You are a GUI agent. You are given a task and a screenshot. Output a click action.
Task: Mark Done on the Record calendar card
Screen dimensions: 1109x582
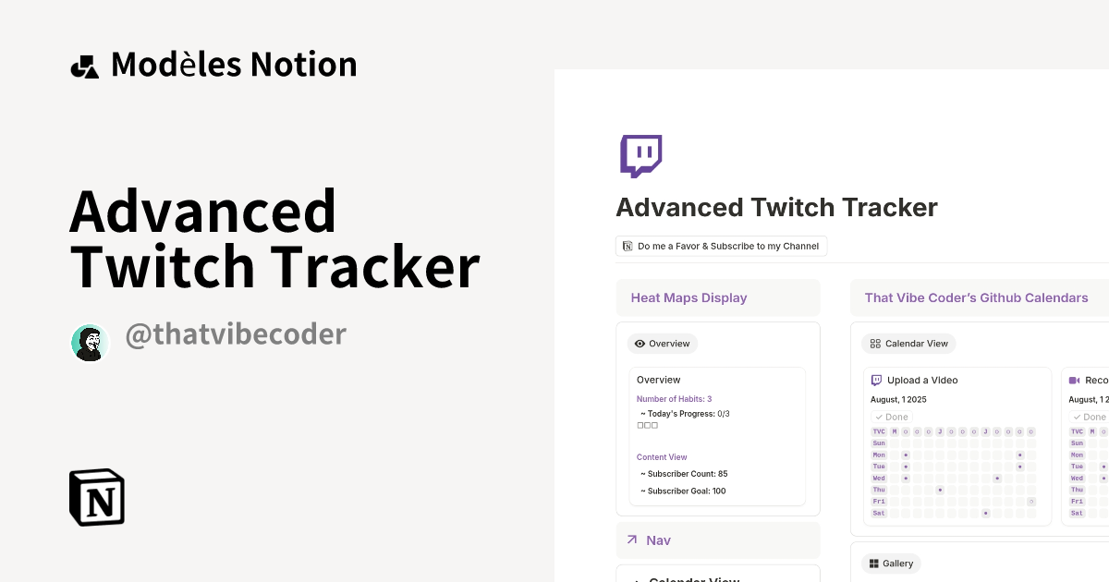click(x=1089, y=417)
